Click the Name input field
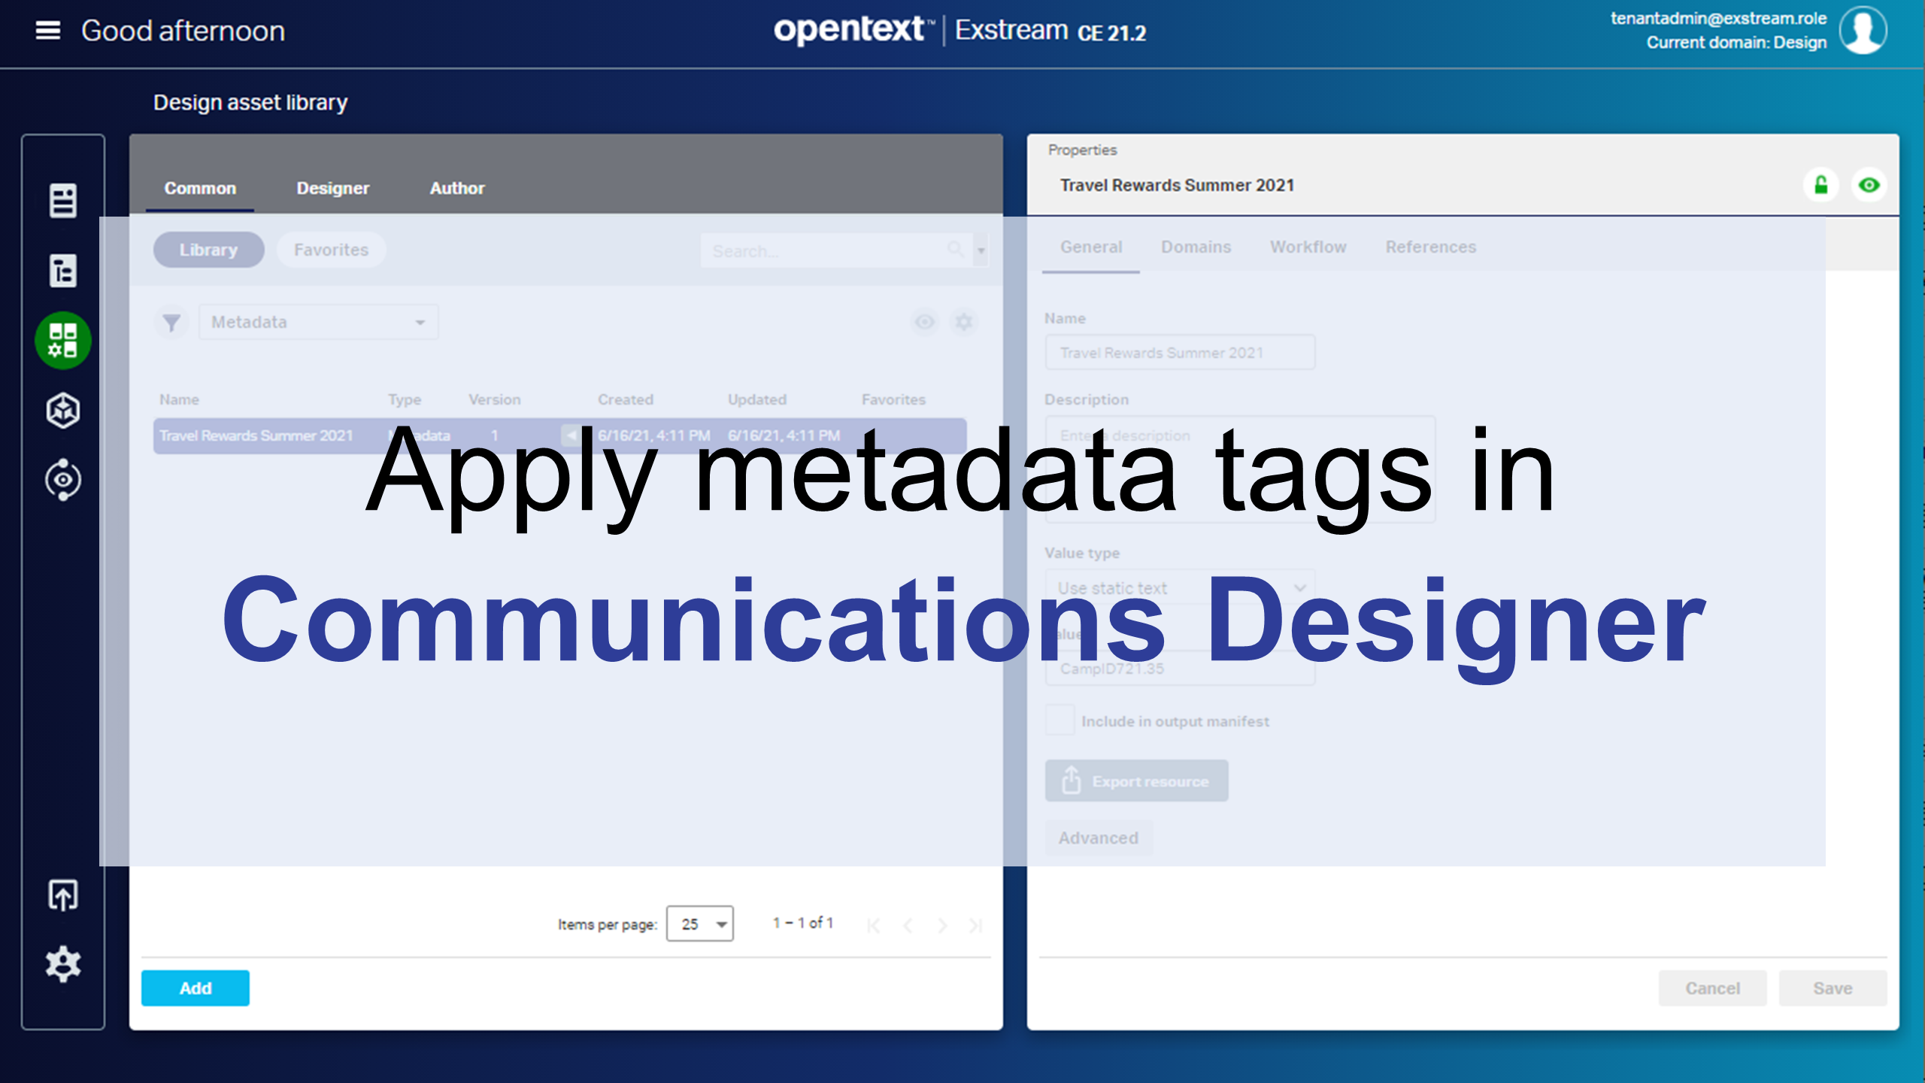 pos(1181,352)
